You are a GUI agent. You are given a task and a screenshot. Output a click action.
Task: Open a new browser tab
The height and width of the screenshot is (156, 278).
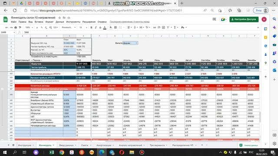pyautogui.click(x=182, y=3)
